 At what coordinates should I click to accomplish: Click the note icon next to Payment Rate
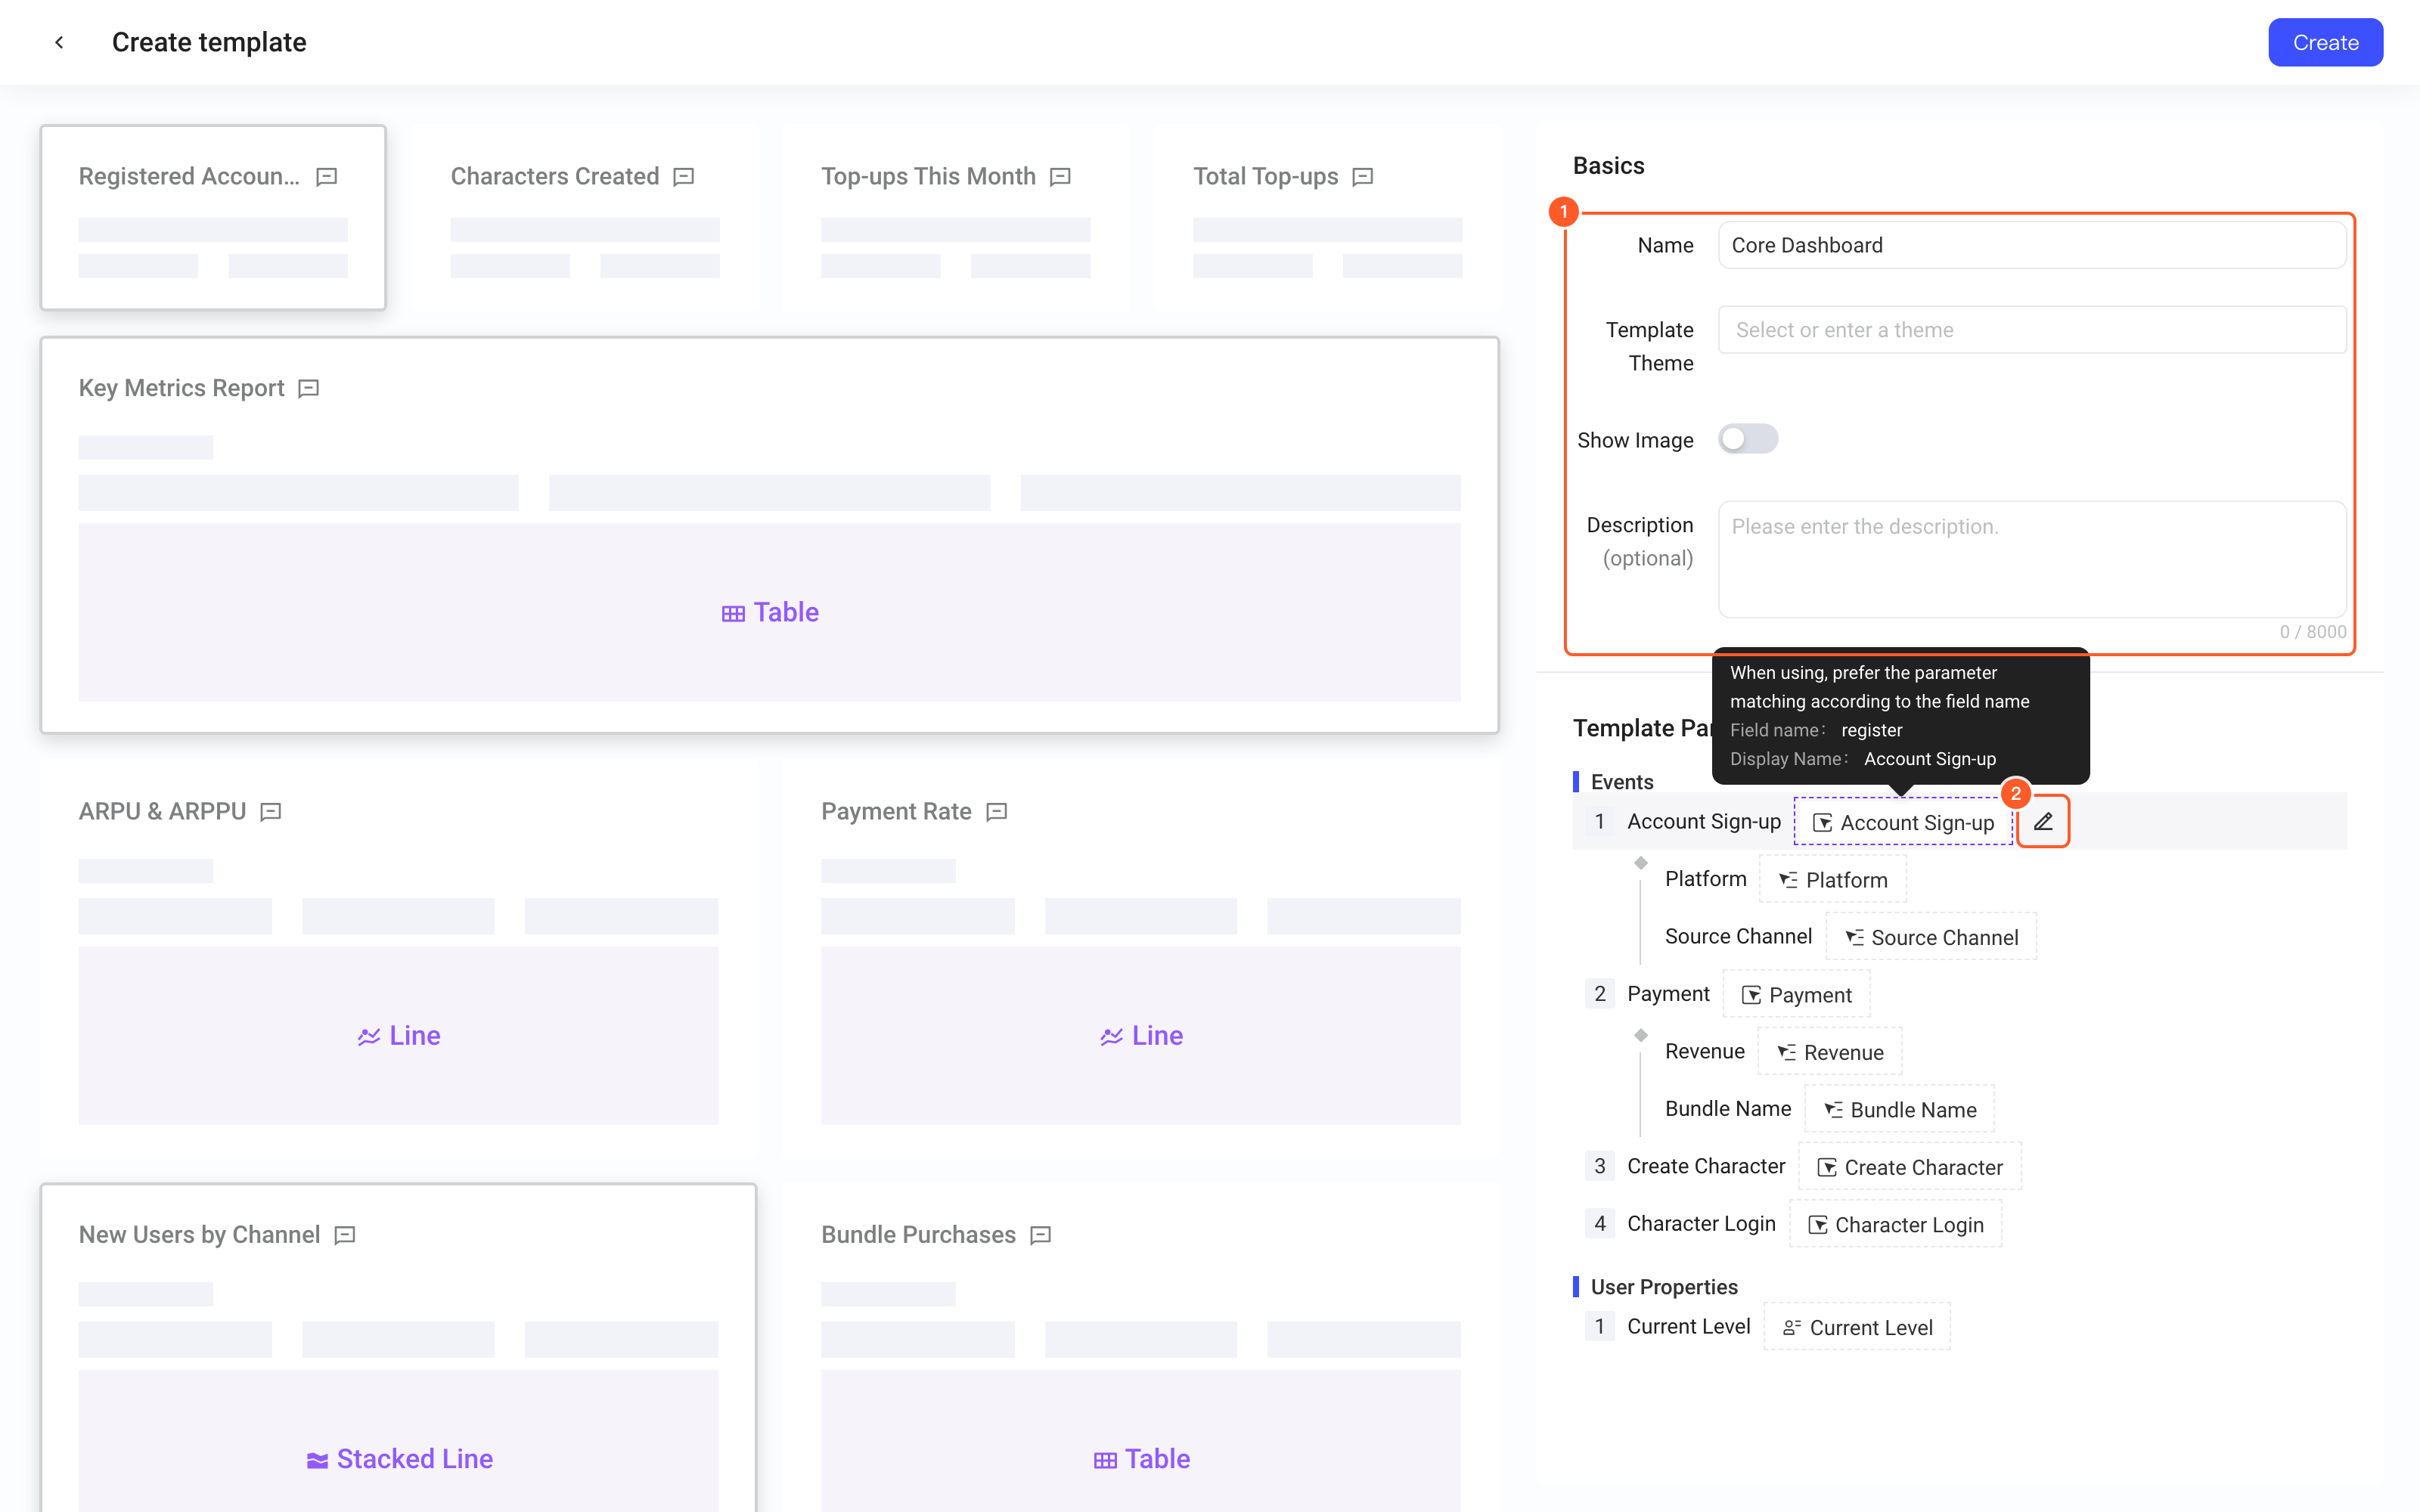click(x=997, y=811)
